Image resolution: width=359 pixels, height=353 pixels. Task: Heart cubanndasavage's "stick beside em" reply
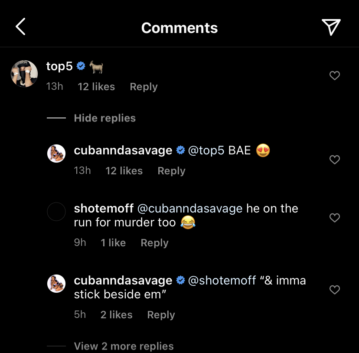(x=334, y=290)
